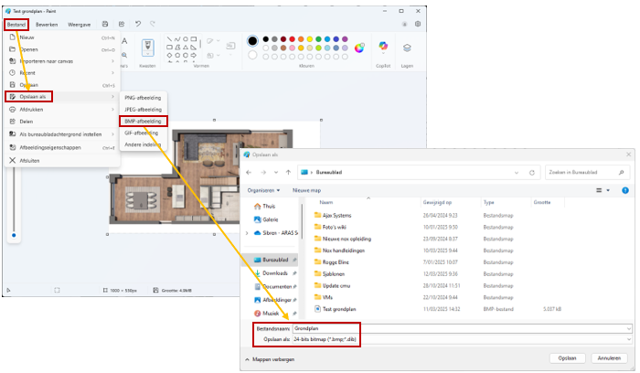Select the black primary color circle
This screenshot has width=640, height=373.
(x=252, y=41)
